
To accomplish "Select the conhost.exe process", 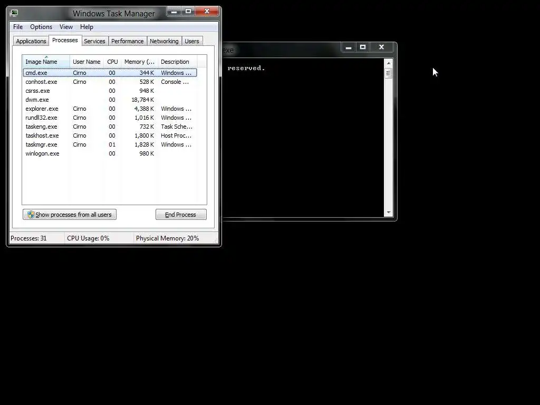I will 110,82.
